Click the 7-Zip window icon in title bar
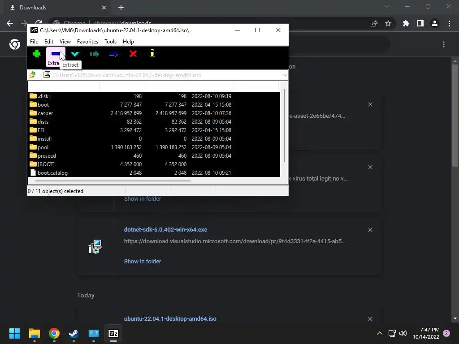Image resolution: width=459 pixels, height=344 pixels. click(34, 30)
